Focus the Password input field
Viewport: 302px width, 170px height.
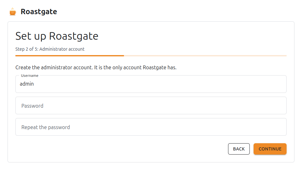point(151,105)
